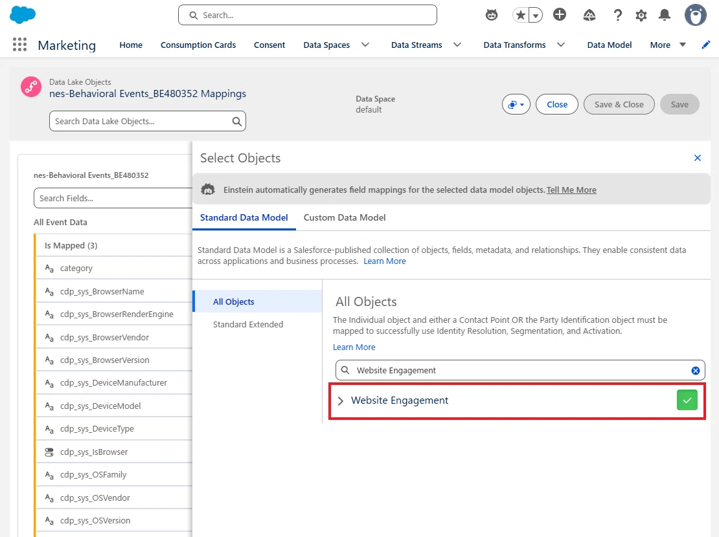Clear the Website Engagement search text
719x537 pixels.
coord(696,370)
